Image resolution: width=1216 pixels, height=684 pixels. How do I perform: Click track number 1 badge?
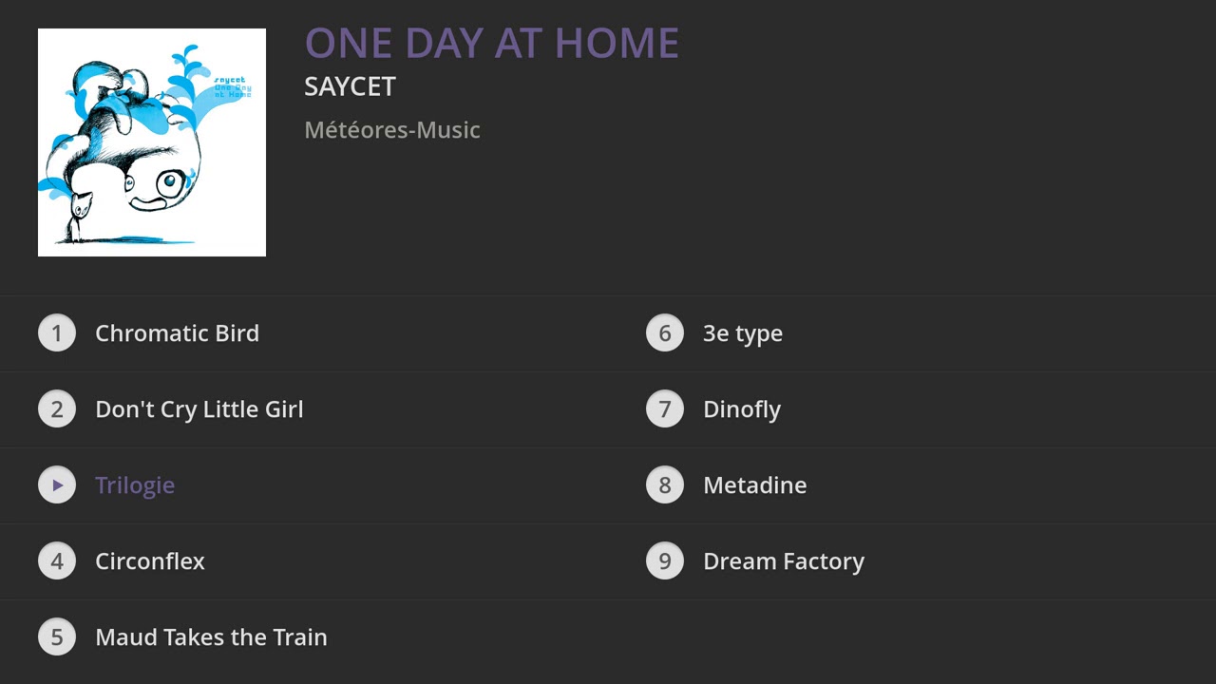click(x=57, y=333)
